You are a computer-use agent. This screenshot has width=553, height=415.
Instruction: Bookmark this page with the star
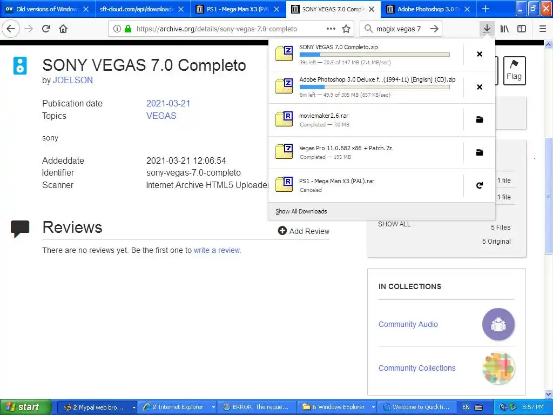[x=346, y=29]
